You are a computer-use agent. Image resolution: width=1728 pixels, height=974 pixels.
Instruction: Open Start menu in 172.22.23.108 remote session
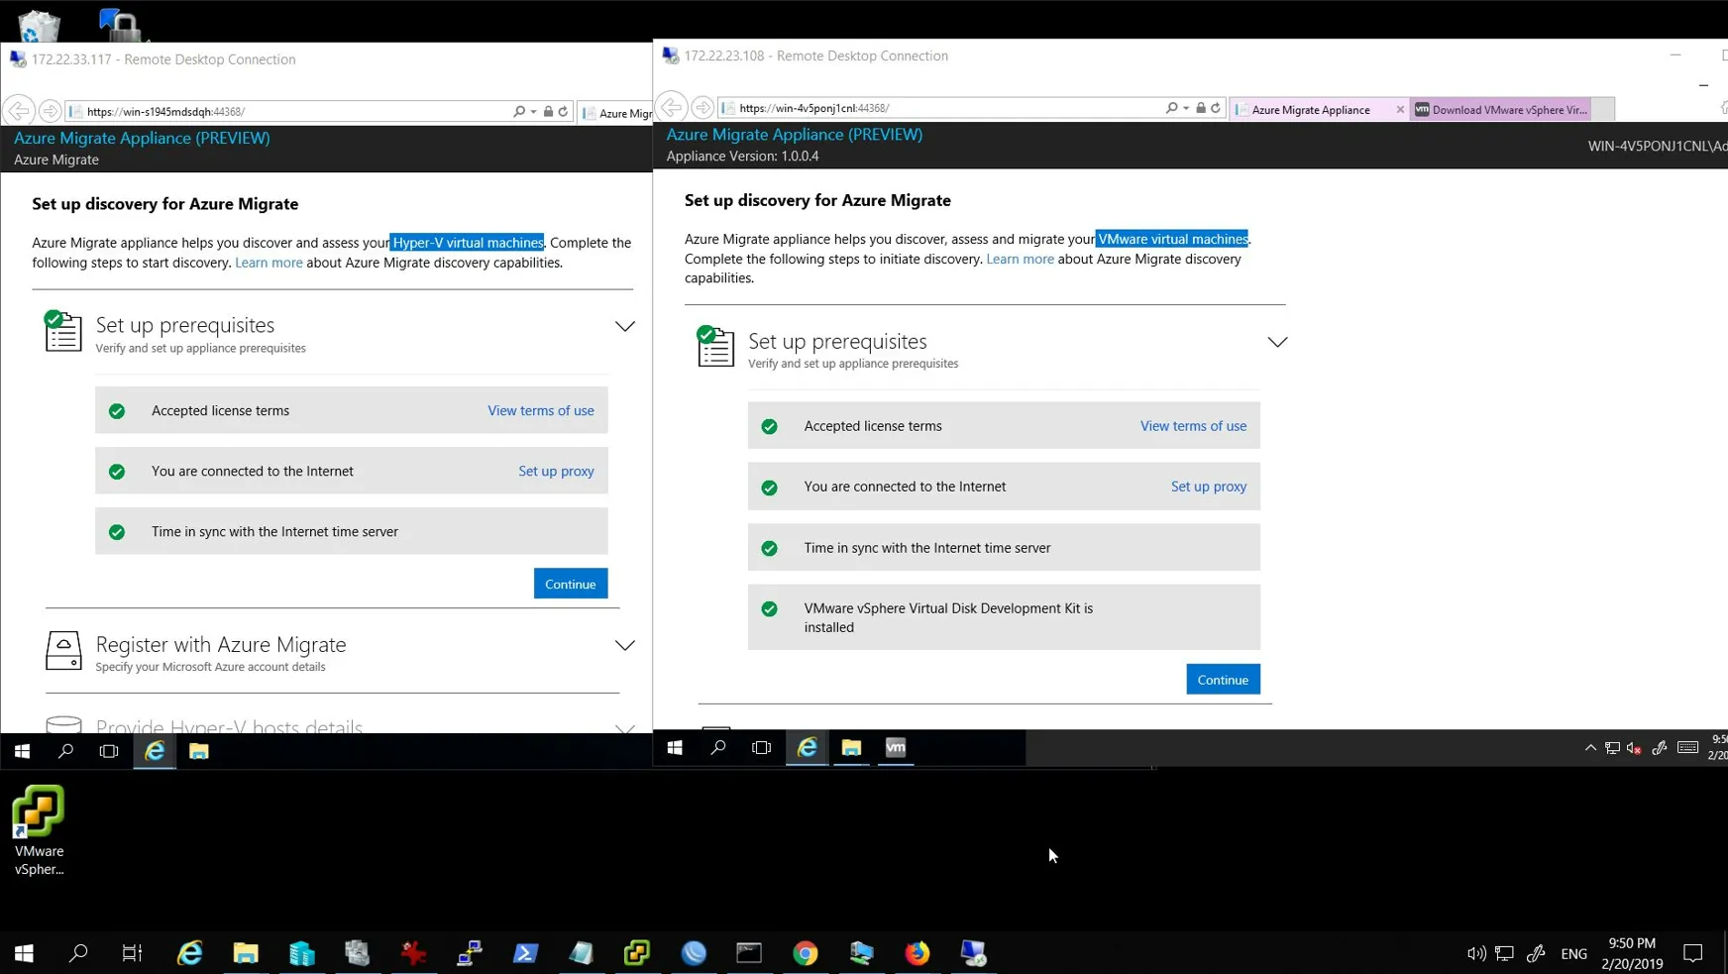[675, 747]
